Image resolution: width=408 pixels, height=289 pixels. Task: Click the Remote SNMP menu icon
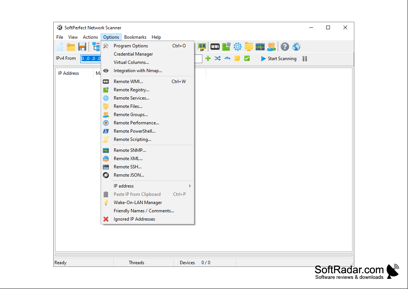[x=106, y=150]
